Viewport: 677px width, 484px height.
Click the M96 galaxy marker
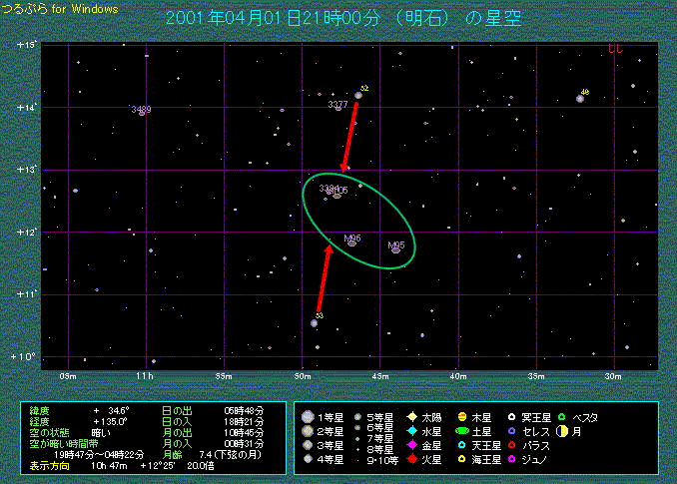(352, 242)
